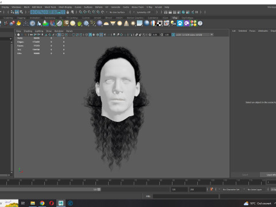
Task: Open the No Character Set dropdown
Action: tap(231, 189)
